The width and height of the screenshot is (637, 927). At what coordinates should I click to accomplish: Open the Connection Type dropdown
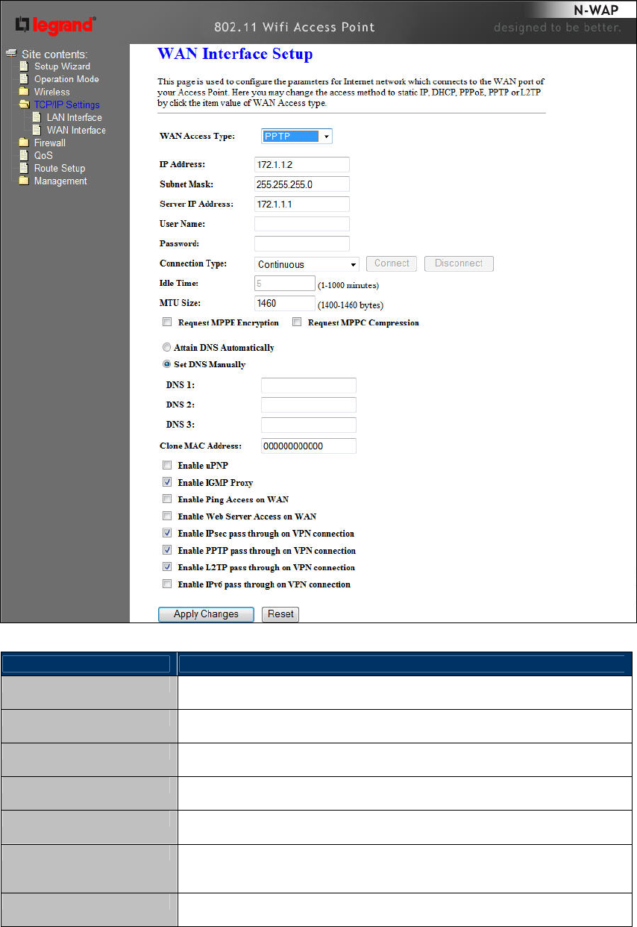coord(307,264)
